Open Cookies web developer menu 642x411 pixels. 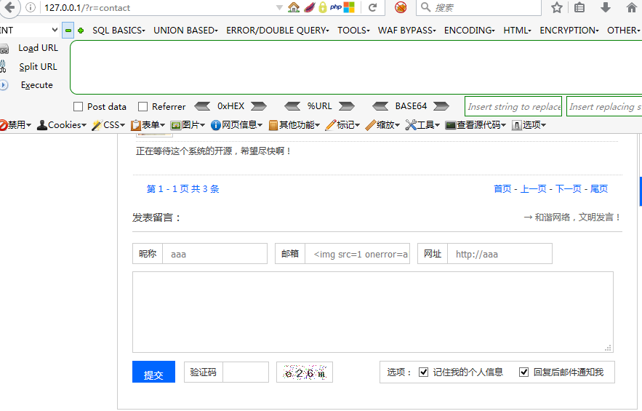[61, 125]
